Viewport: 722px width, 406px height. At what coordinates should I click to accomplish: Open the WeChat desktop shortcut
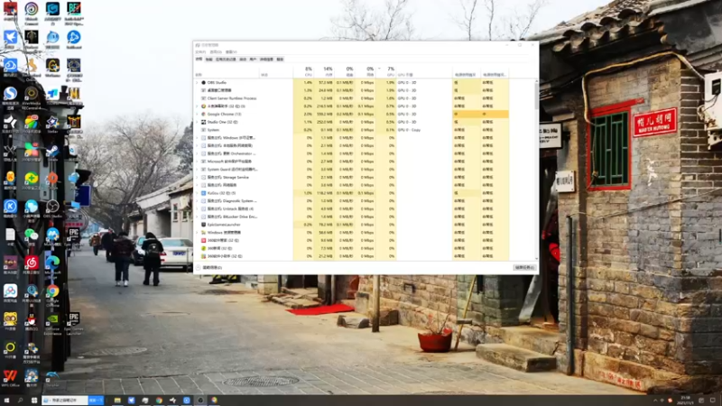pyautogui.click(x=32, y=237)
